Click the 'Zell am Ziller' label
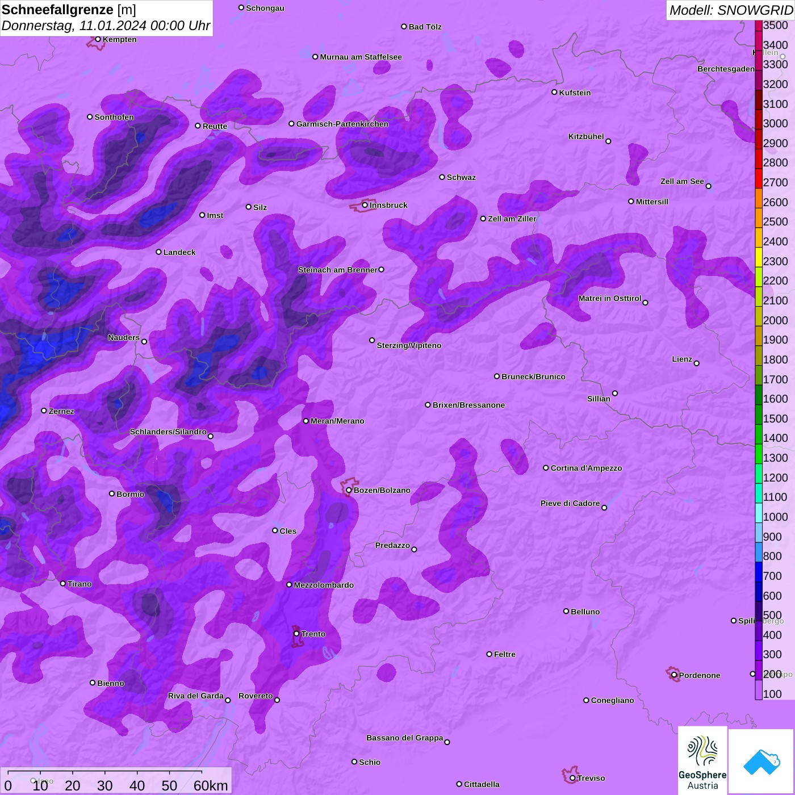 [512, 219]
